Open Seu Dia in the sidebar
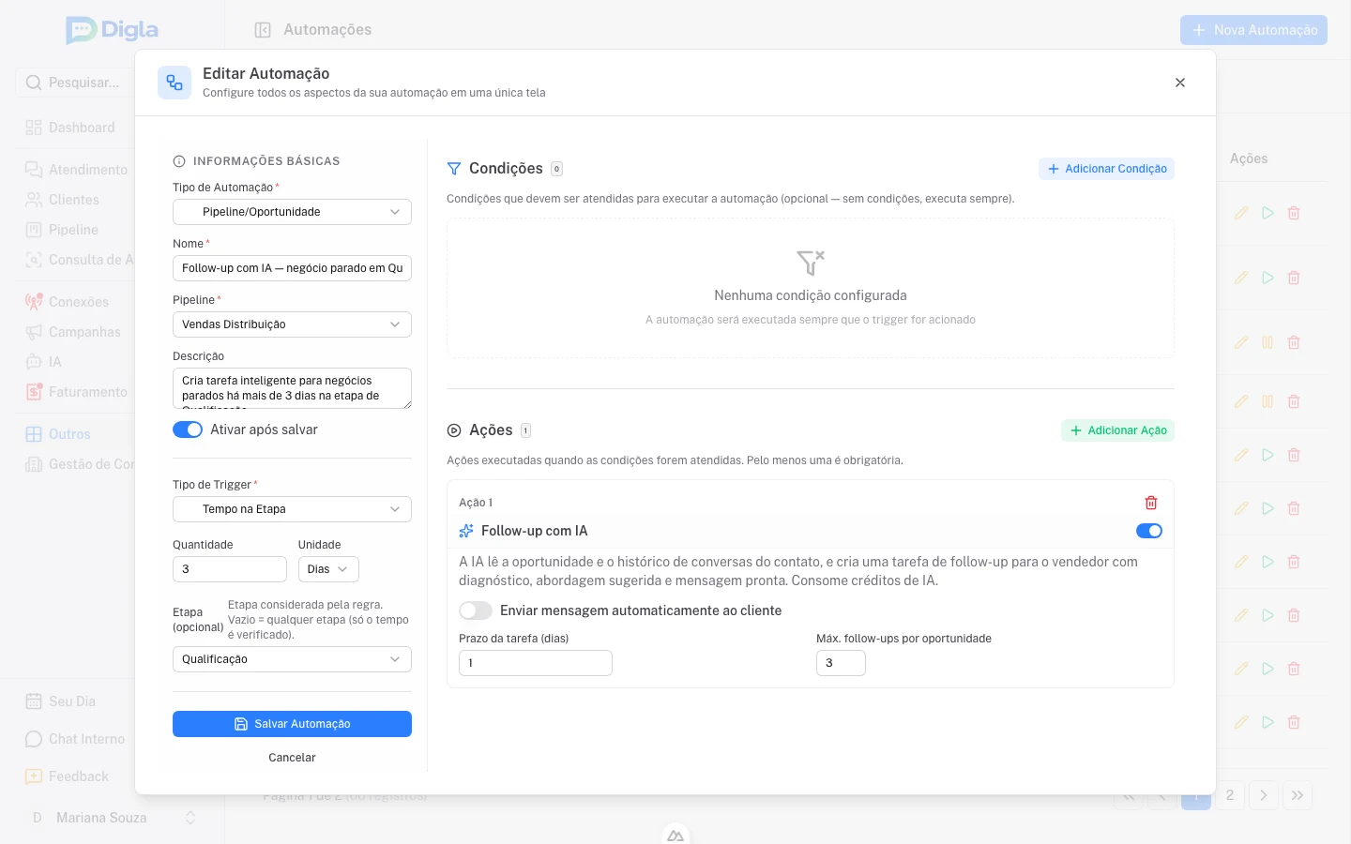This screenshot has height=844, width=1351. [61, 701]
